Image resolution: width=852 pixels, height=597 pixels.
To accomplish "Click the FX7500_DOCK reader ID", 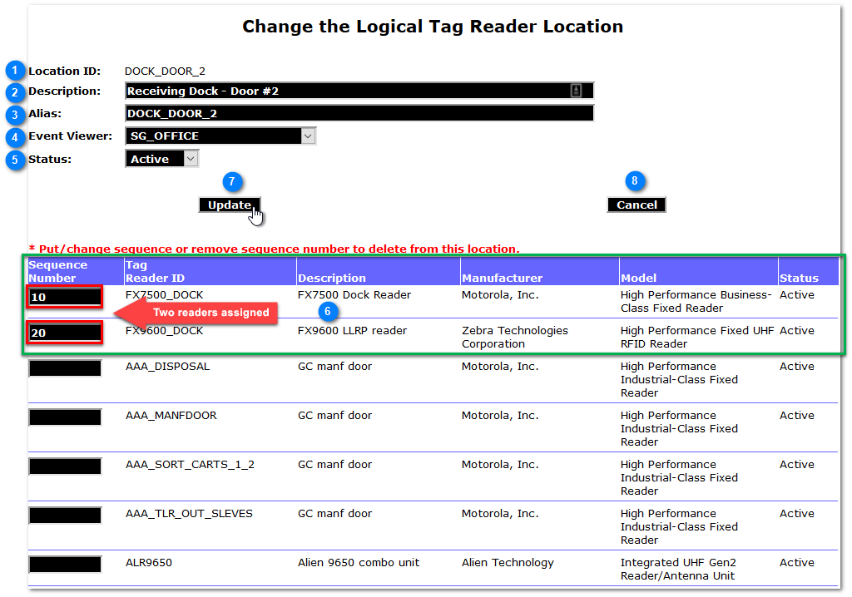I will (164, 295).
